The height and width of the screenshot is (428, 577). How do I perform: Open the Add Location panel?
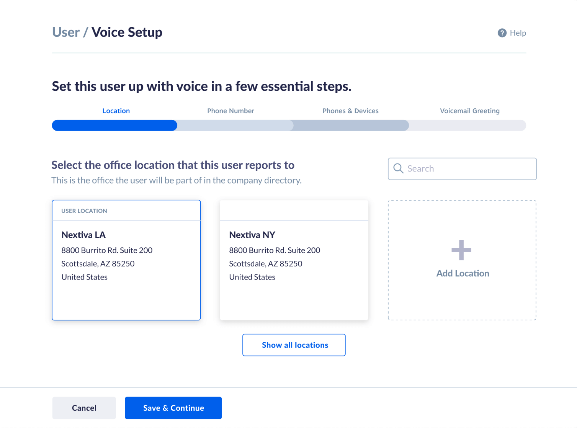tap(462, 273)
